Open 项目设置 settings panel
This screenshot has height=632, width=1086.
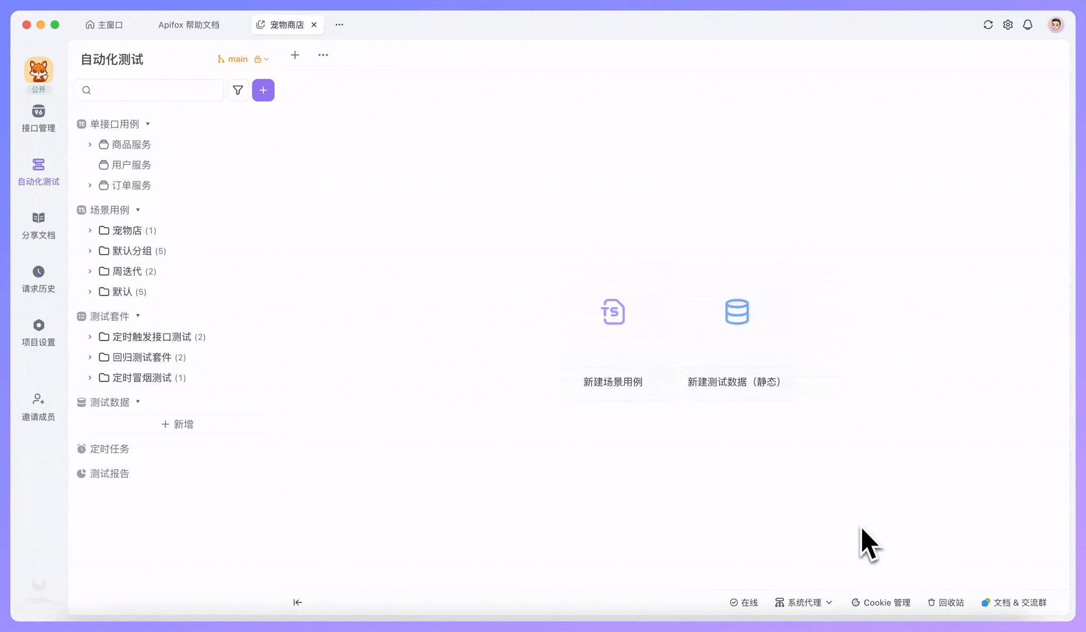point(38,331)
